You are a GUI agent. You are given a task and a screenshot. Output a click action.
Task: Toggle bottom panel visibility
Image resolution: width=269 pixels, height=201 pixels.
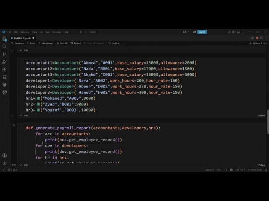[x=238, y=32]
